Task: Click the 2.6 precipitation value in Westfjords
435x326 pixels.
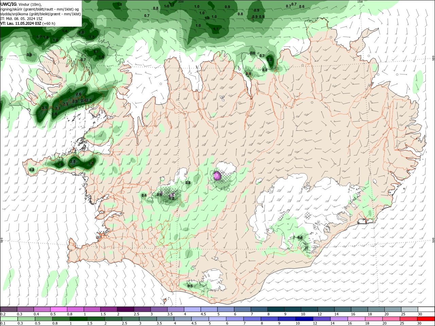Action: pyautogui.click(x=79, y=94)
